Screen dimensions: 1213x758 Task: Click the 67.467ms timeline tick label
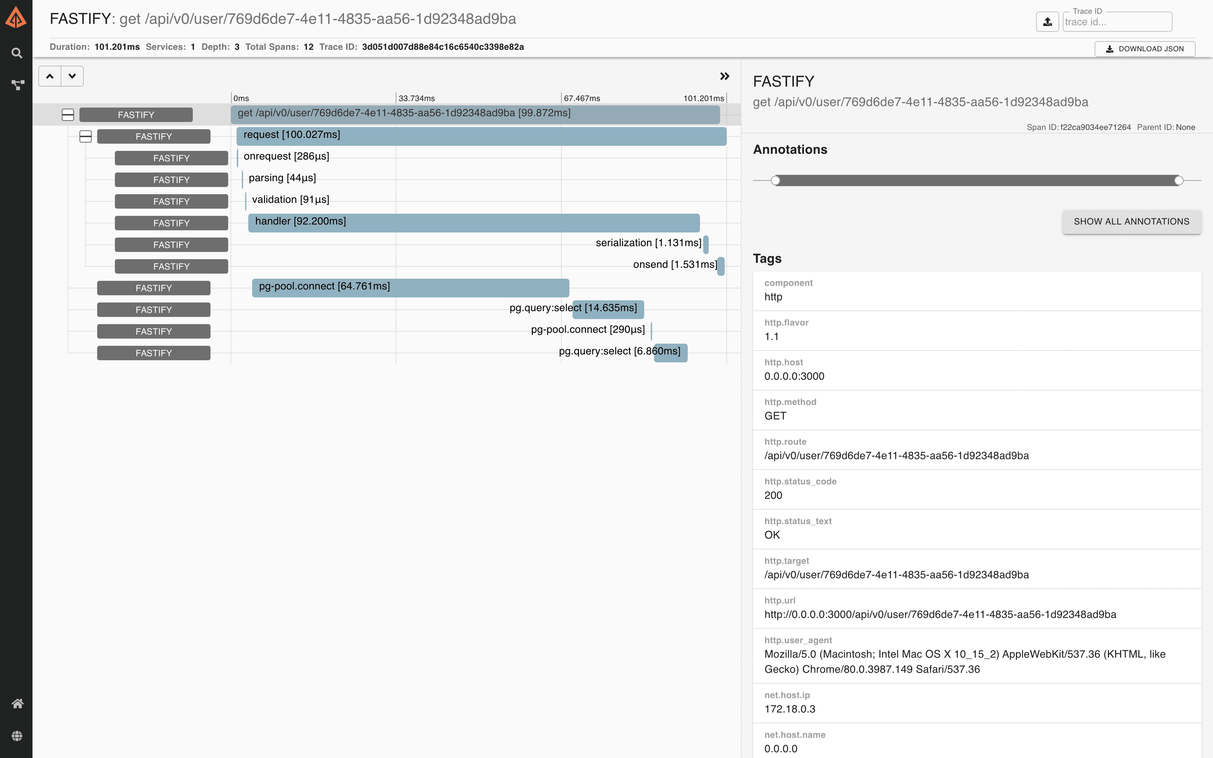pyautogui.click(x=582, y=98)
